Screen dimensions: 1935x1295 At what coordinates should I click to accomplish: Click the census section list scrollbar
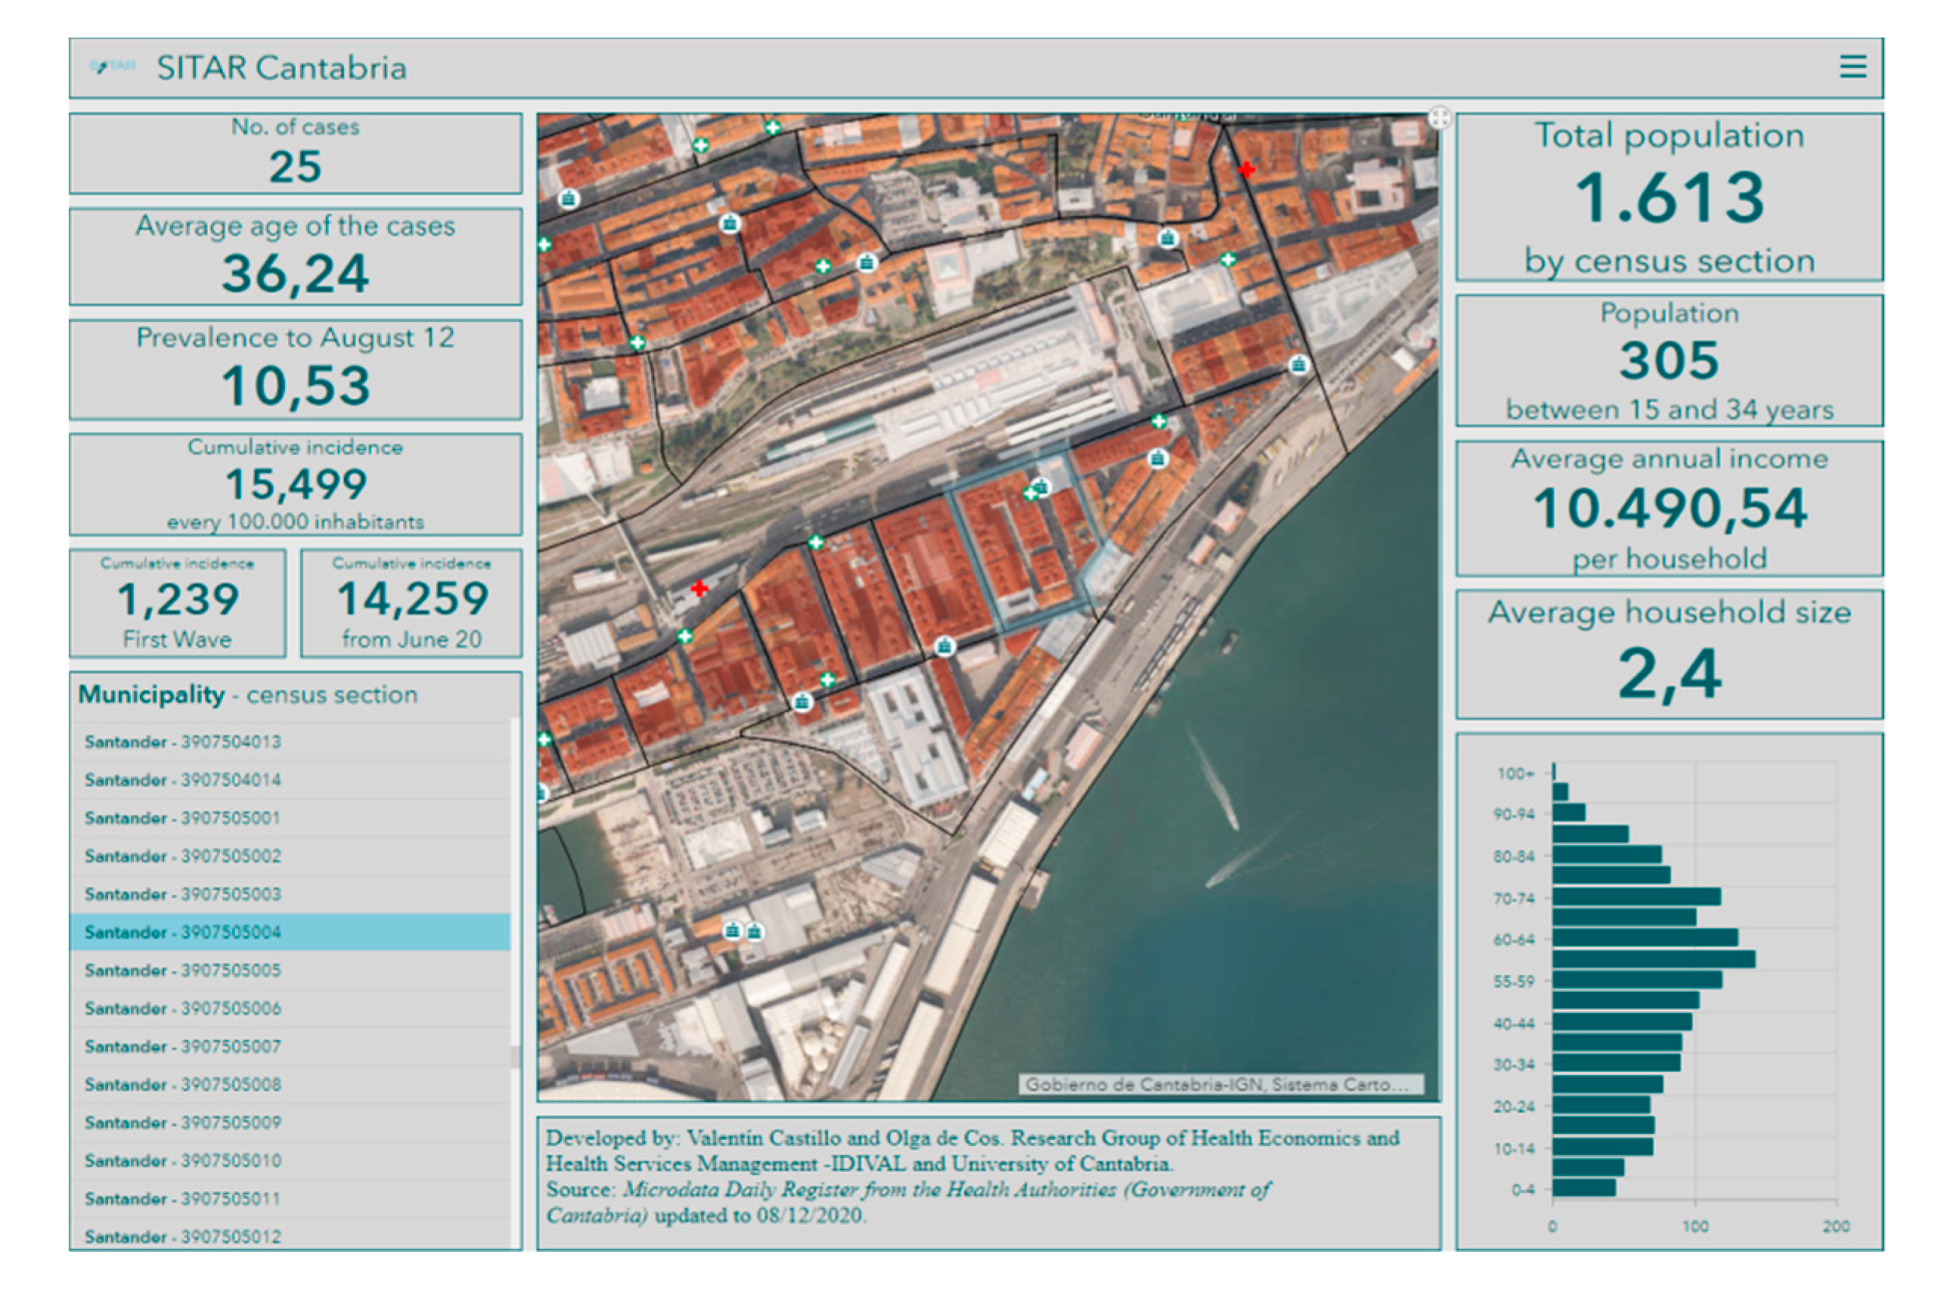(516, 1055)
